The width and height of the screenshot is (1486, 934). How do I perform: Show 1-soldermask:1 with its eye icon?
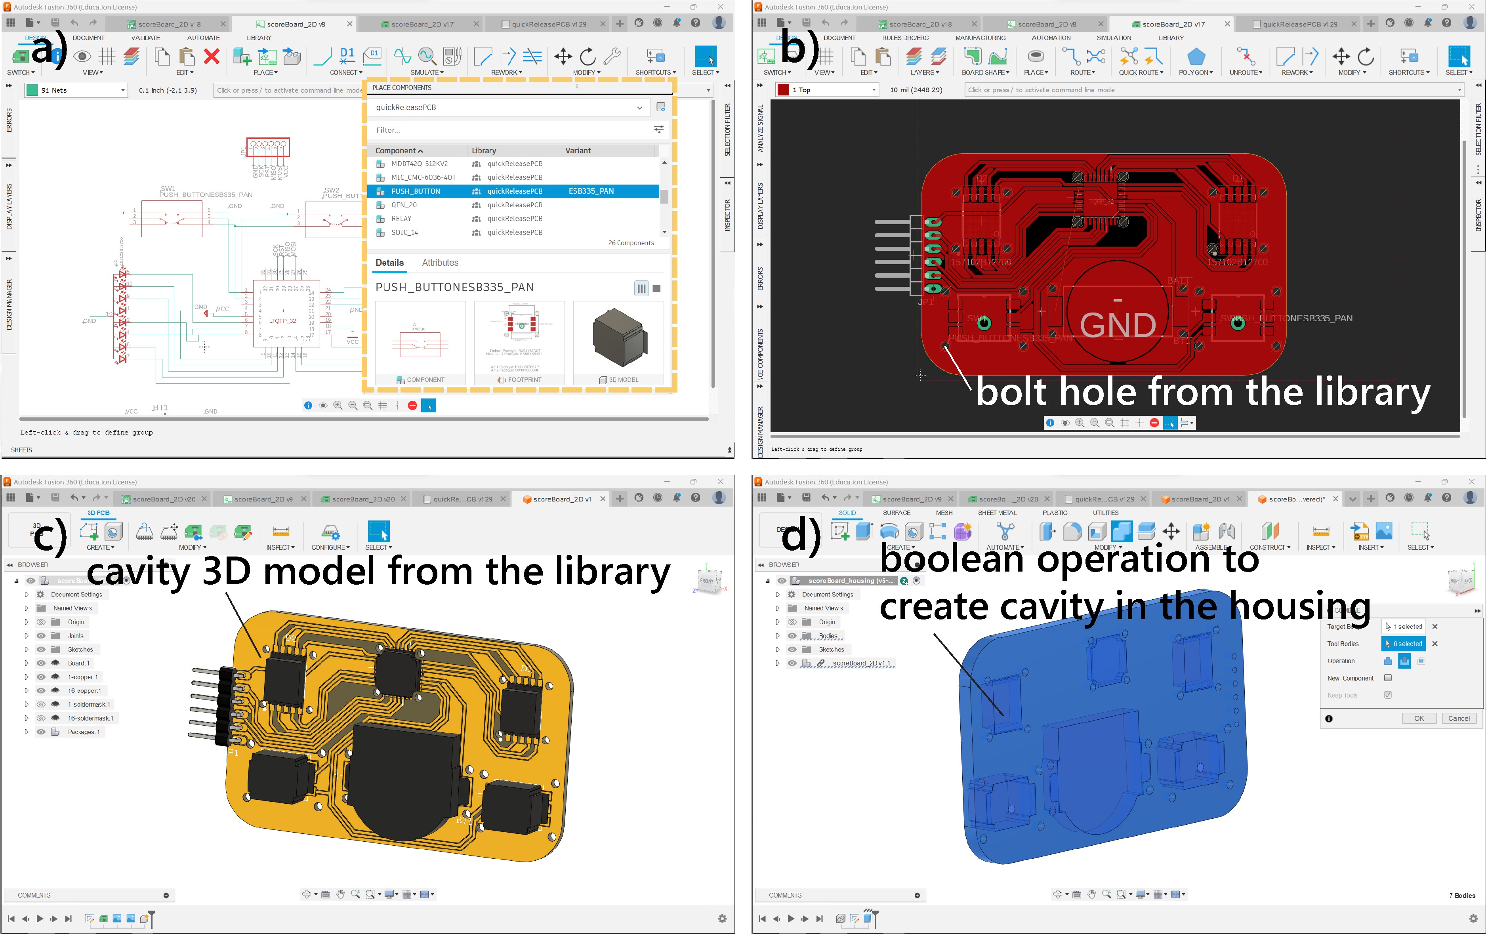(x=41, y=704)
